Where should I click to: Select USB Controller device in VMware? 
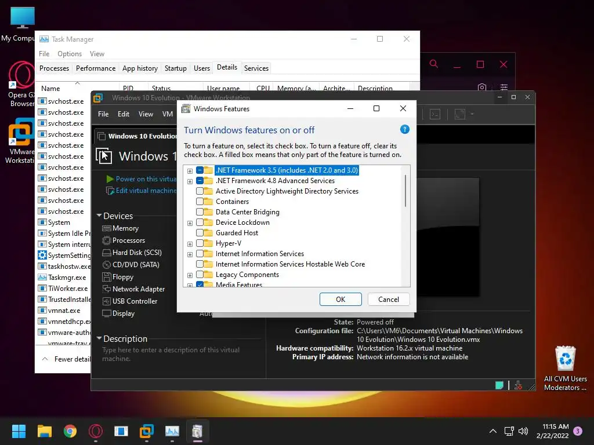click(129, 301)
